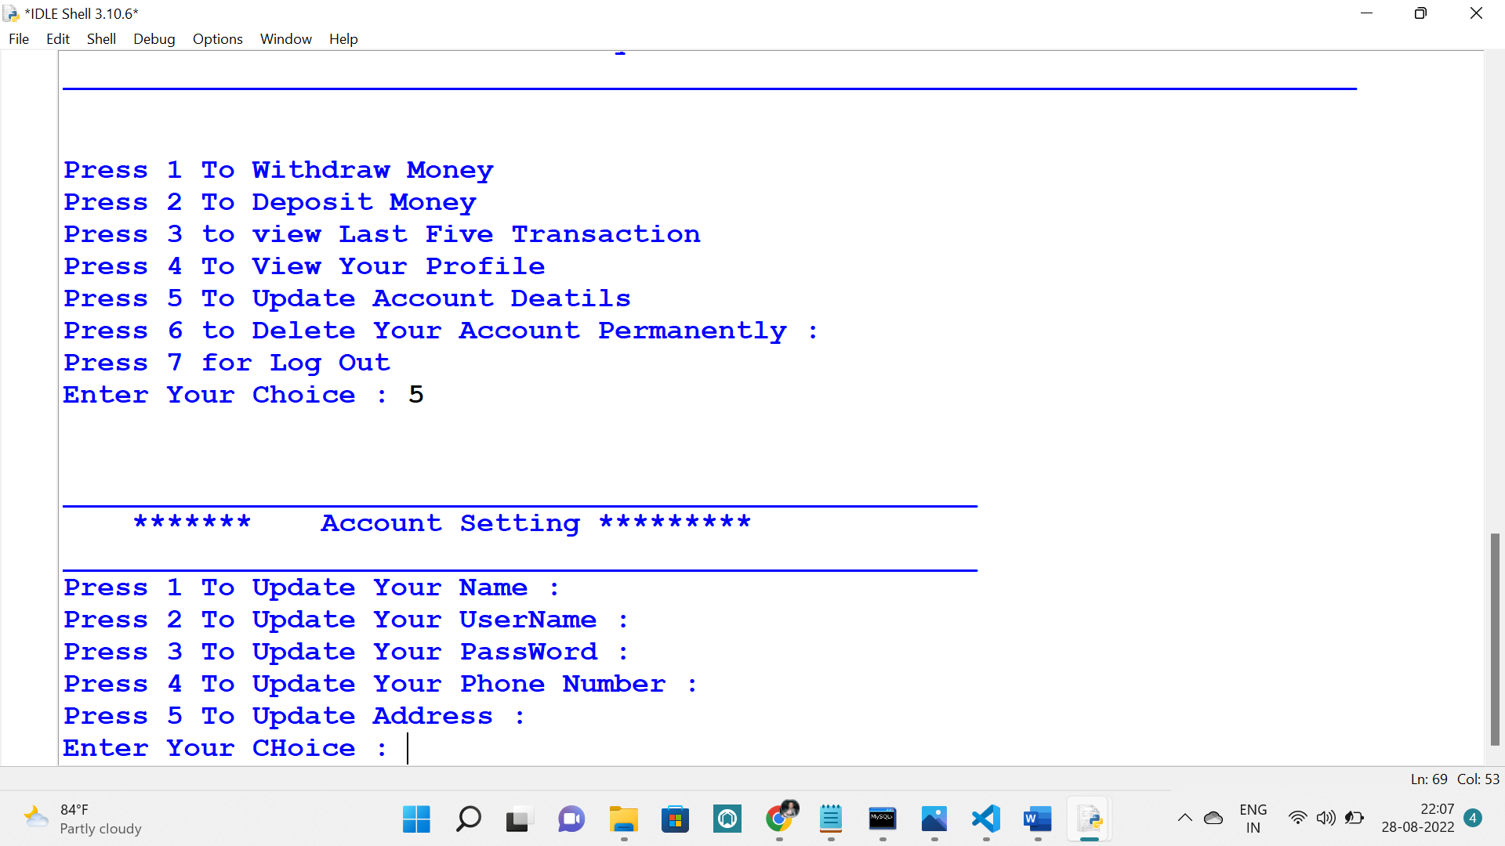This screenshot has height=846, width=1505.
Task: Open Visual Studio Code from the taskbar
Action: tap(986, 819)
